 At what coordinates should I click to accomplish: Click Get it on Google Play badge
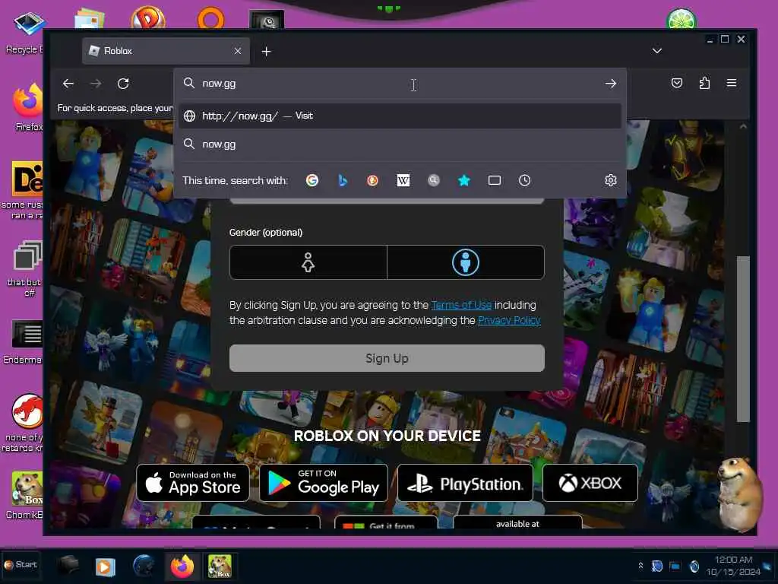click(324, 483)
